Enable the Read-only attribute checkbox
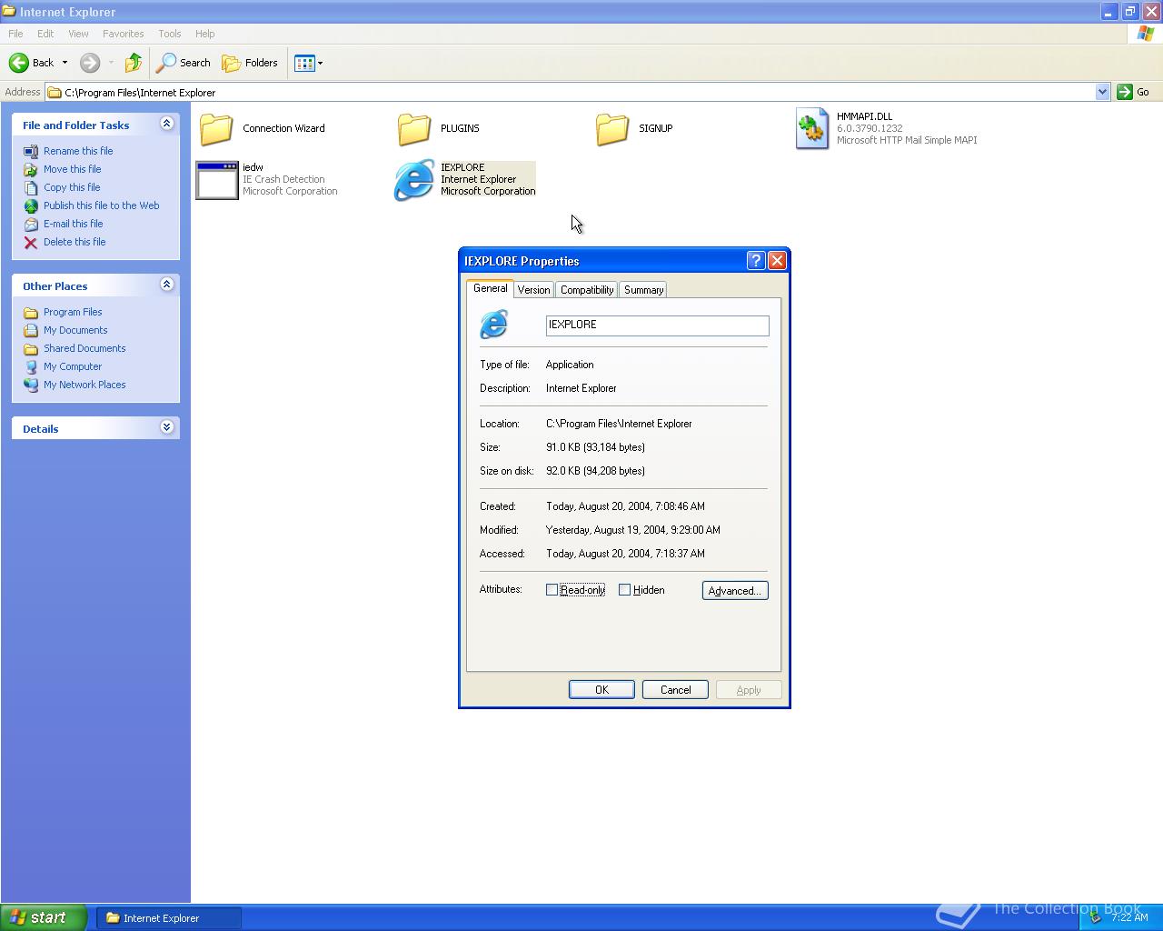Image resolution: width=1163 pixels, height=931 pixels. point(552,590)
